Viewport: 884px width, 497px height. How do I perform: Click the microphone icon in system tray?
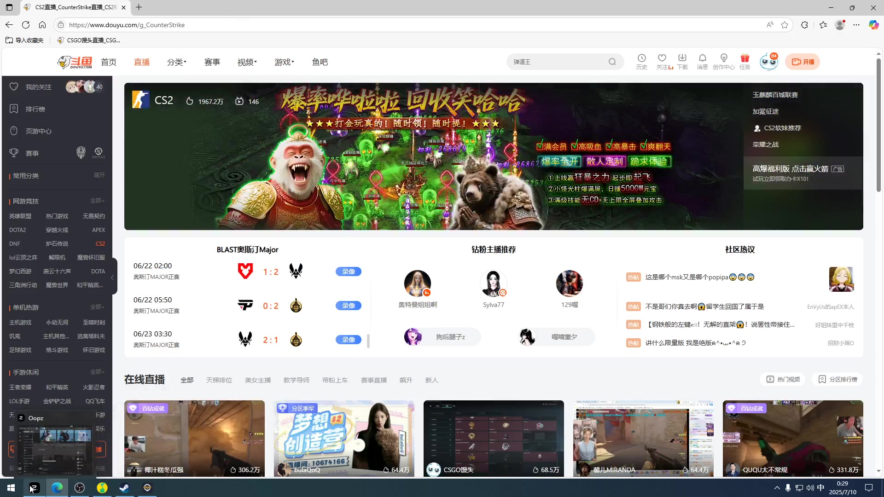[x=788, y=488]
